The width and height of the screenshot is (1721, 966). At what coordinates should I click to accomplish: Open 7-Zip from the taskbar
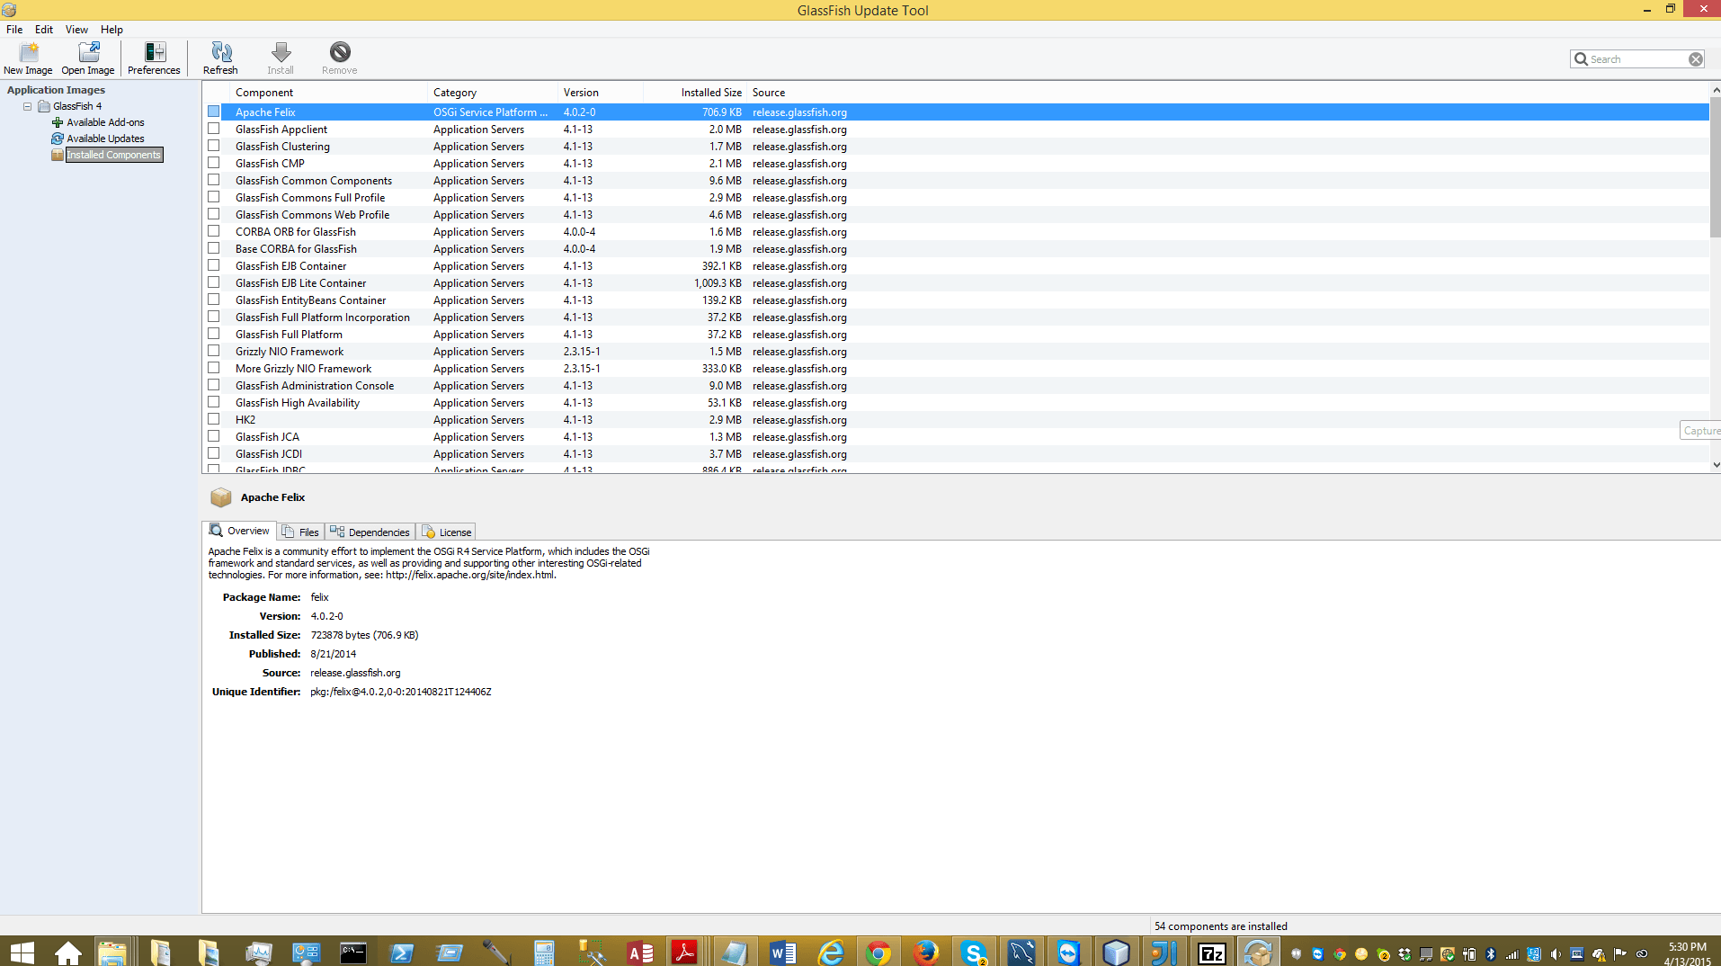pos(1211,953)
